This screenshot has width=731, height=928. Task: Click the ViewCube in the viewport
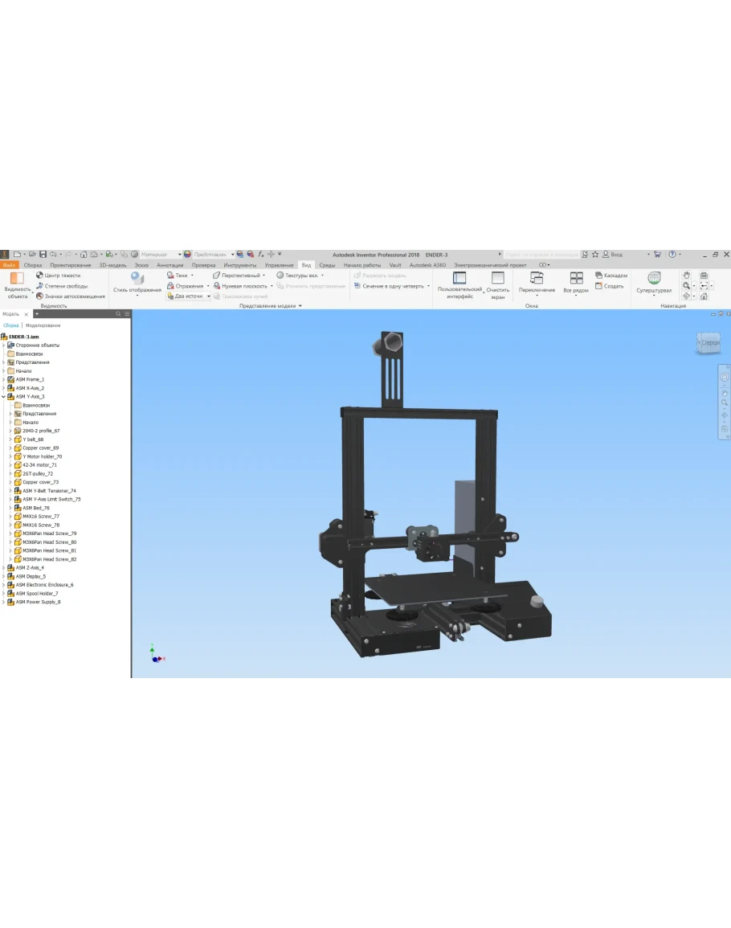pos(709,342)
